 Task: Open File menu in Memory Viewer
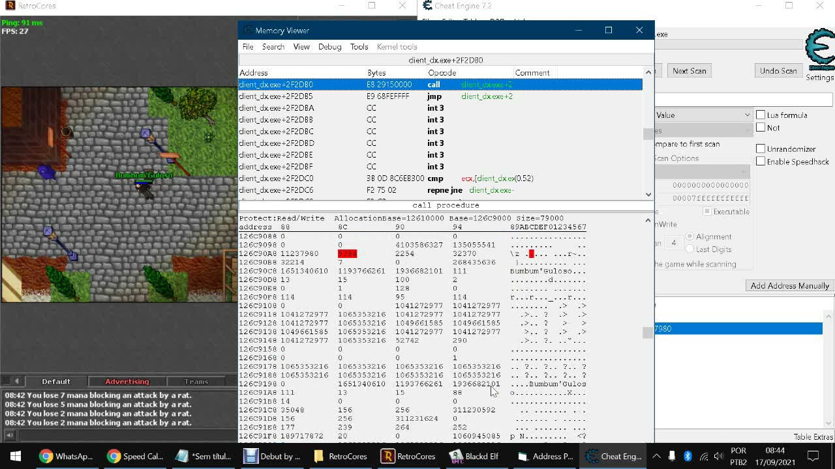248,47
